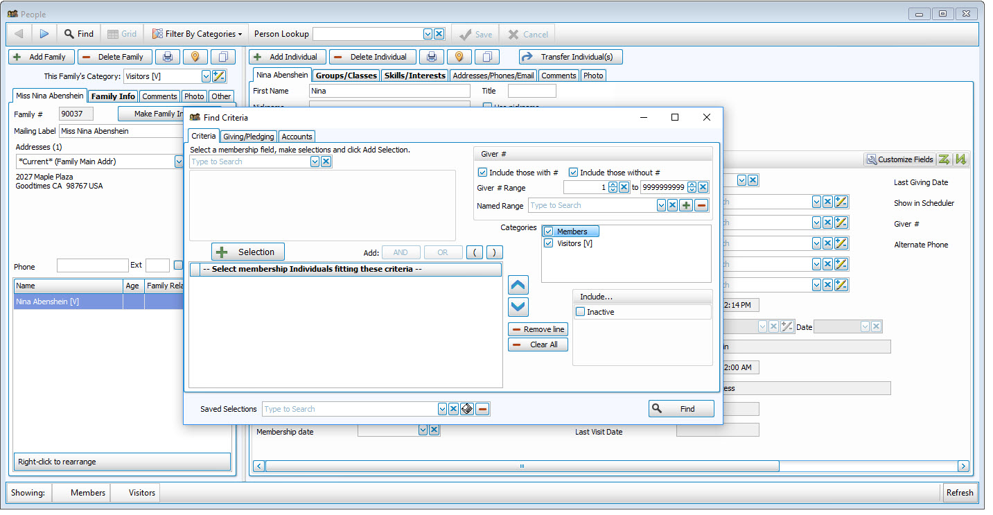
Task: Click the save disk icon near Saved Selections
Action: point(467,409)
